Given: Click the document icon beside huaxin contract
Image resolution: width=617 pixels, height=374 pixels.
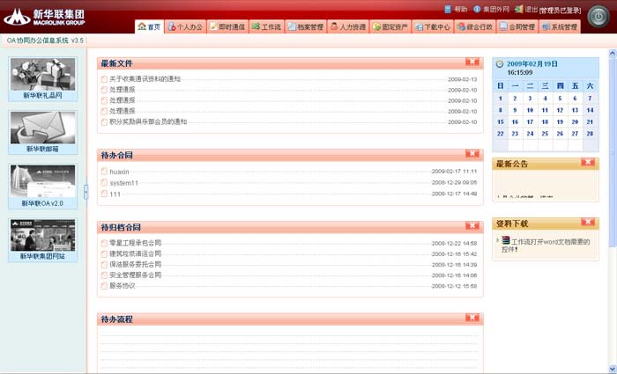Looking at the screenshot, I should pyautogui.click(x=105, y=172).
